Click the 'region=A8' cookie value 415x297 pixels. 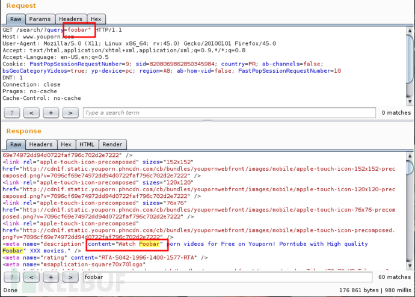pyautogui.click(x=155, y=71)
